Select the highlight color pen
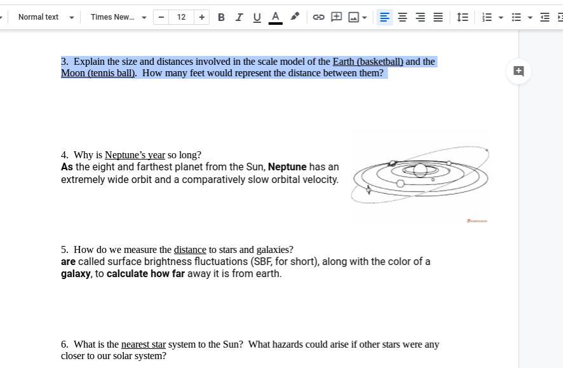Screen dimensions: 563x368 point(295,17)
